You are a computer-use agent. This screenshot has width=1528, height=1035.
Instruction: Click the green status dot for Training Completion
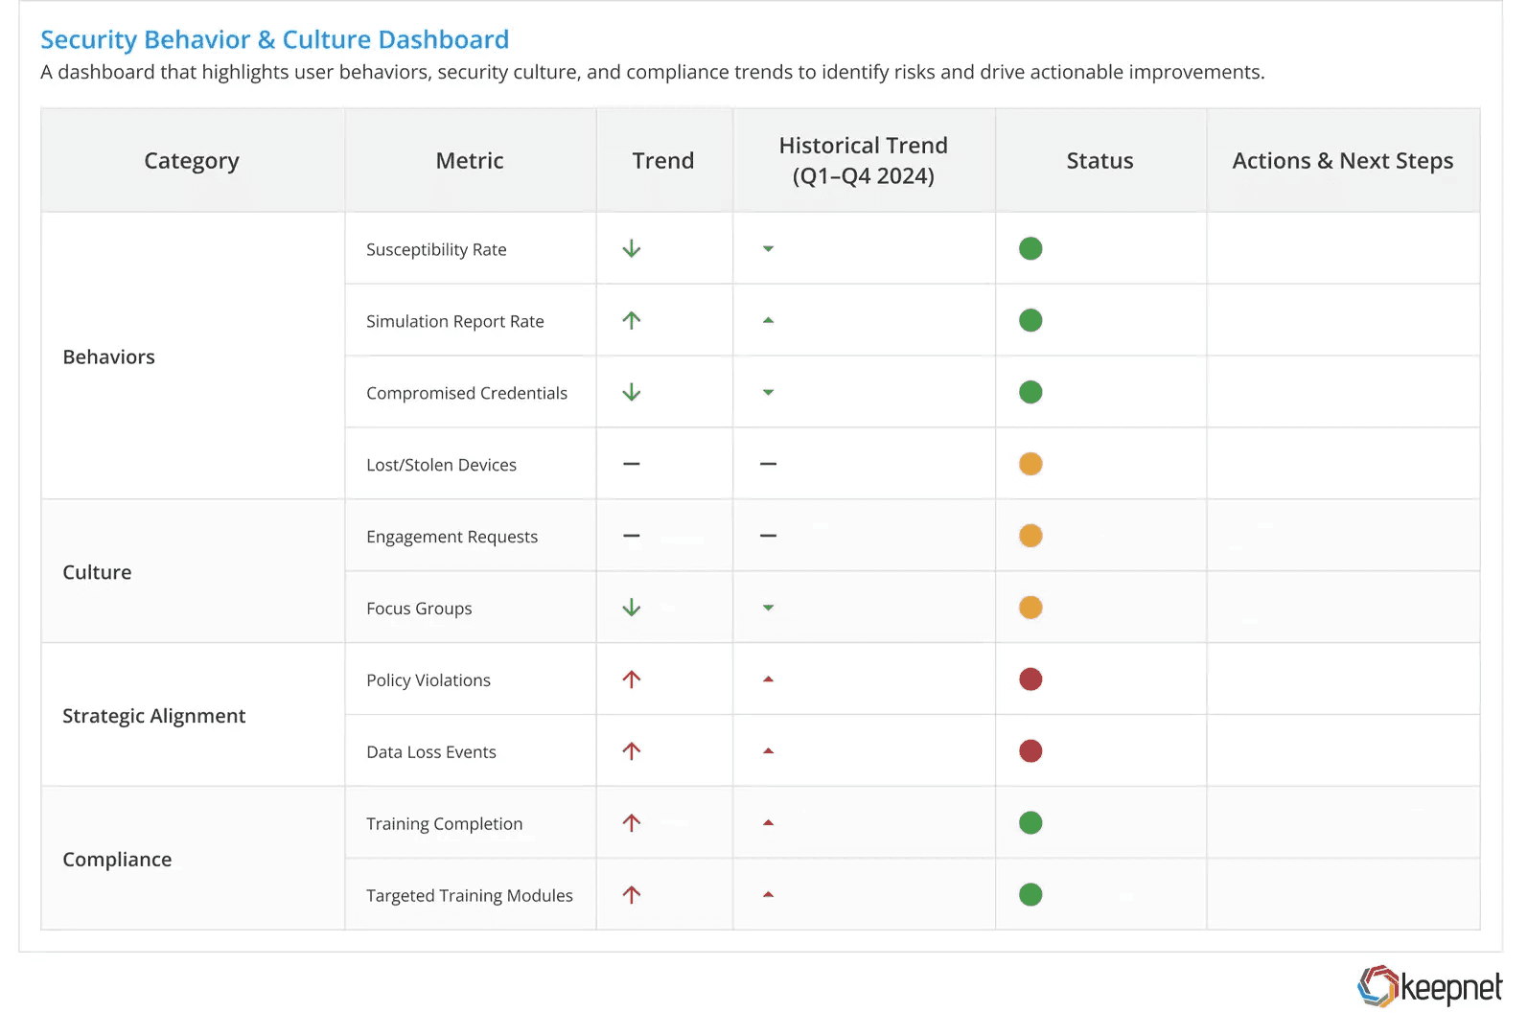pyautogui.click(x=1030, y=823)
